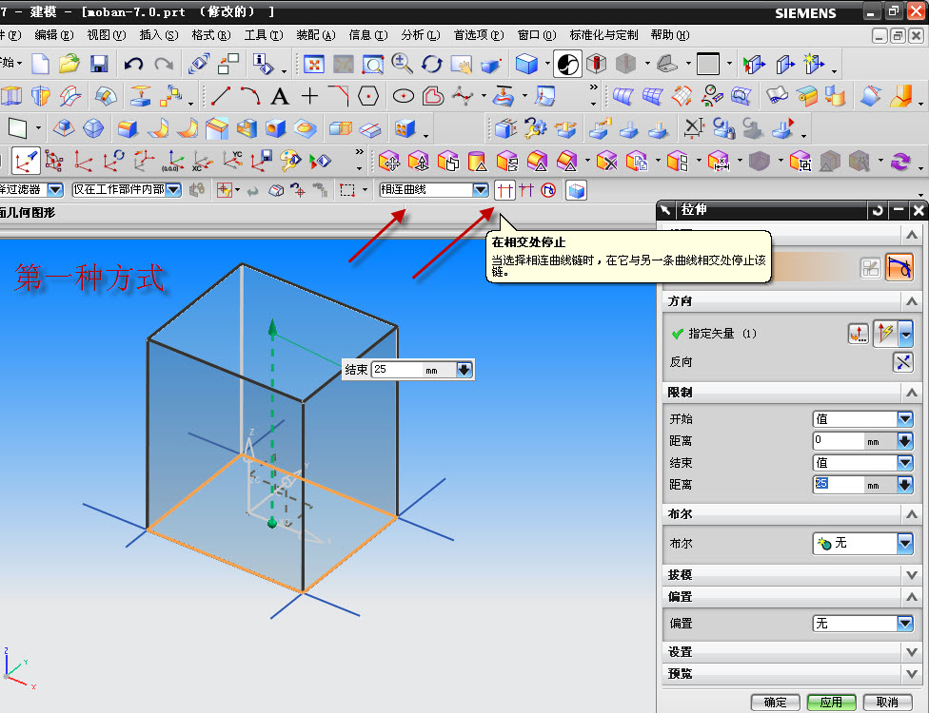Image resolution: width=929 pixels, height=713 pixels.
Task: Click the Sketch section icon in Extrude dialog
Action: coord(870,268)
